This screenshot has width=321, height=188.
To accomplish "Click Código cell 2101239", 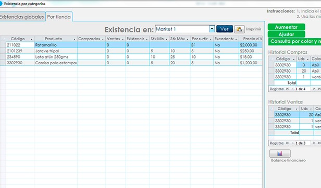I will tap(20, 51).
